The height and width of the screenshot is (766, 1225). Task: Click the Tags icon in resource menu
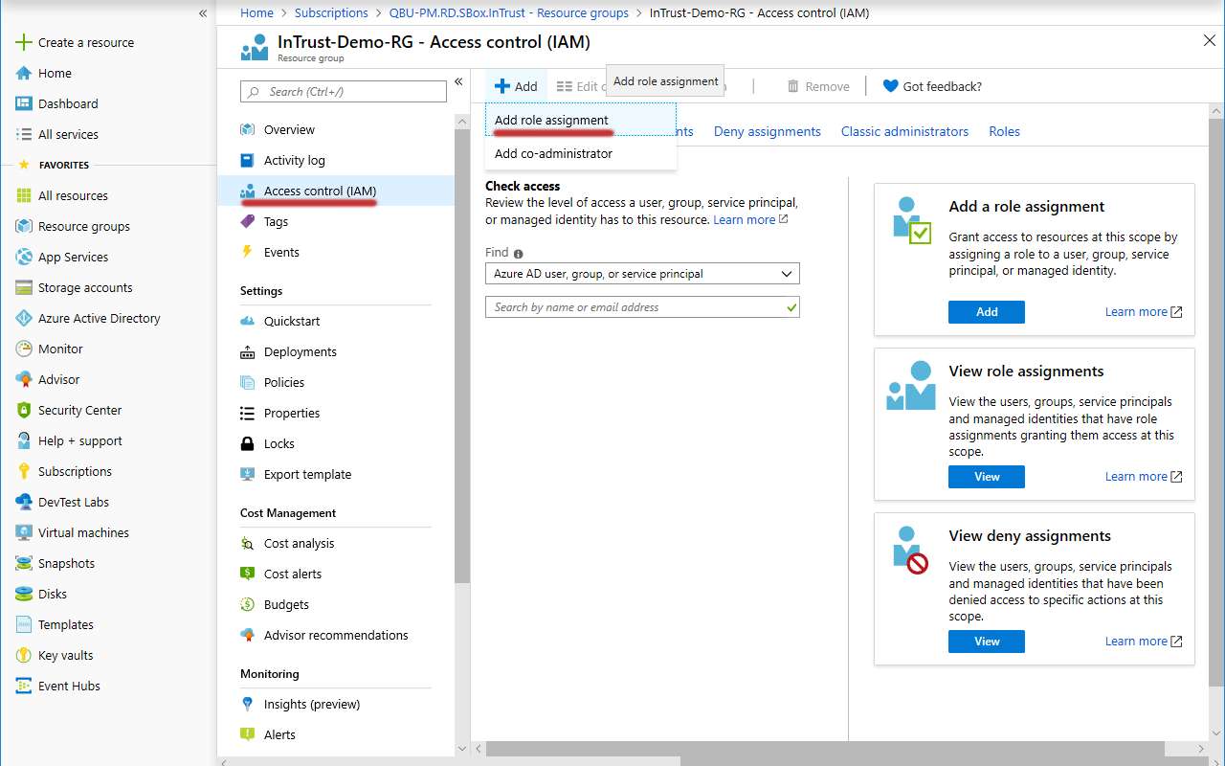click(x=248, y=221)
